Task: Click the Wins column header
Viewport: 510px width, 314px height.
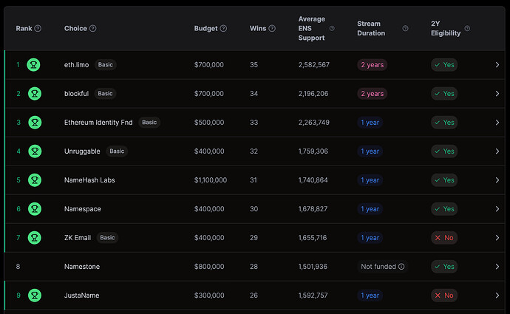Action: 258,28
